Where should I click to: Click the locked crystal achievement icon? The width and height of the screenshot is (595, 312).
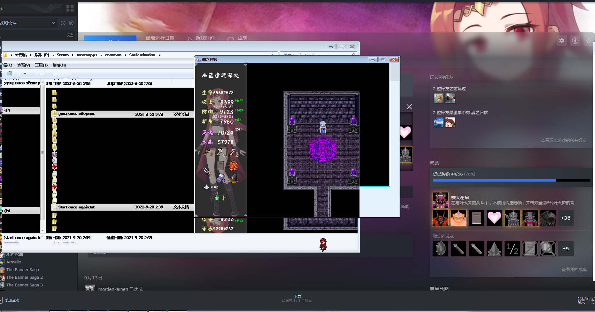coord(494,249)
